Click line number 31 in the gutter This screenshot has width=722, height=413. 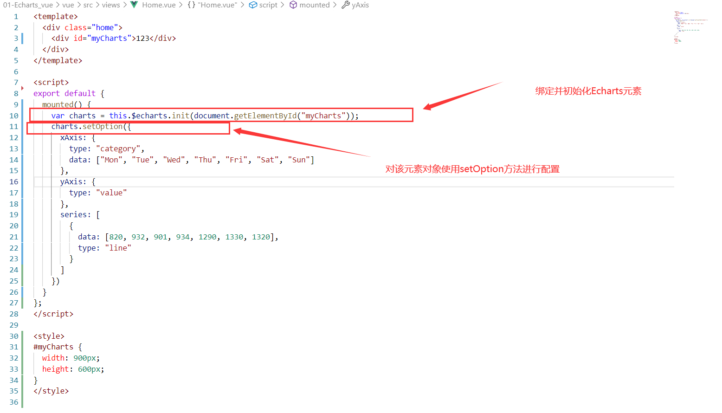click(x=14, y=347)
